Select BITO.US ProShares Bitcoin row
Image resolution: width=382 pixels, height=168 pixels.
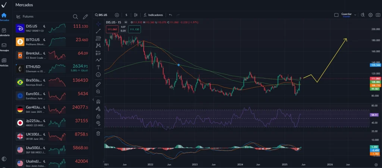52,42
